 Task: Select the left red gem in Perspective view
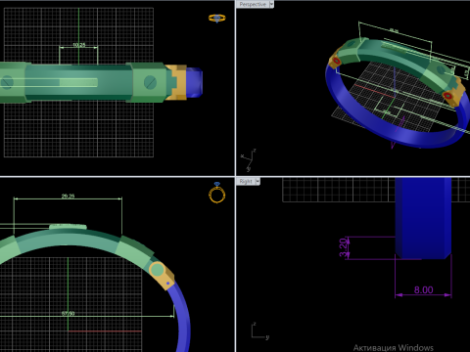tap(337, 61)
